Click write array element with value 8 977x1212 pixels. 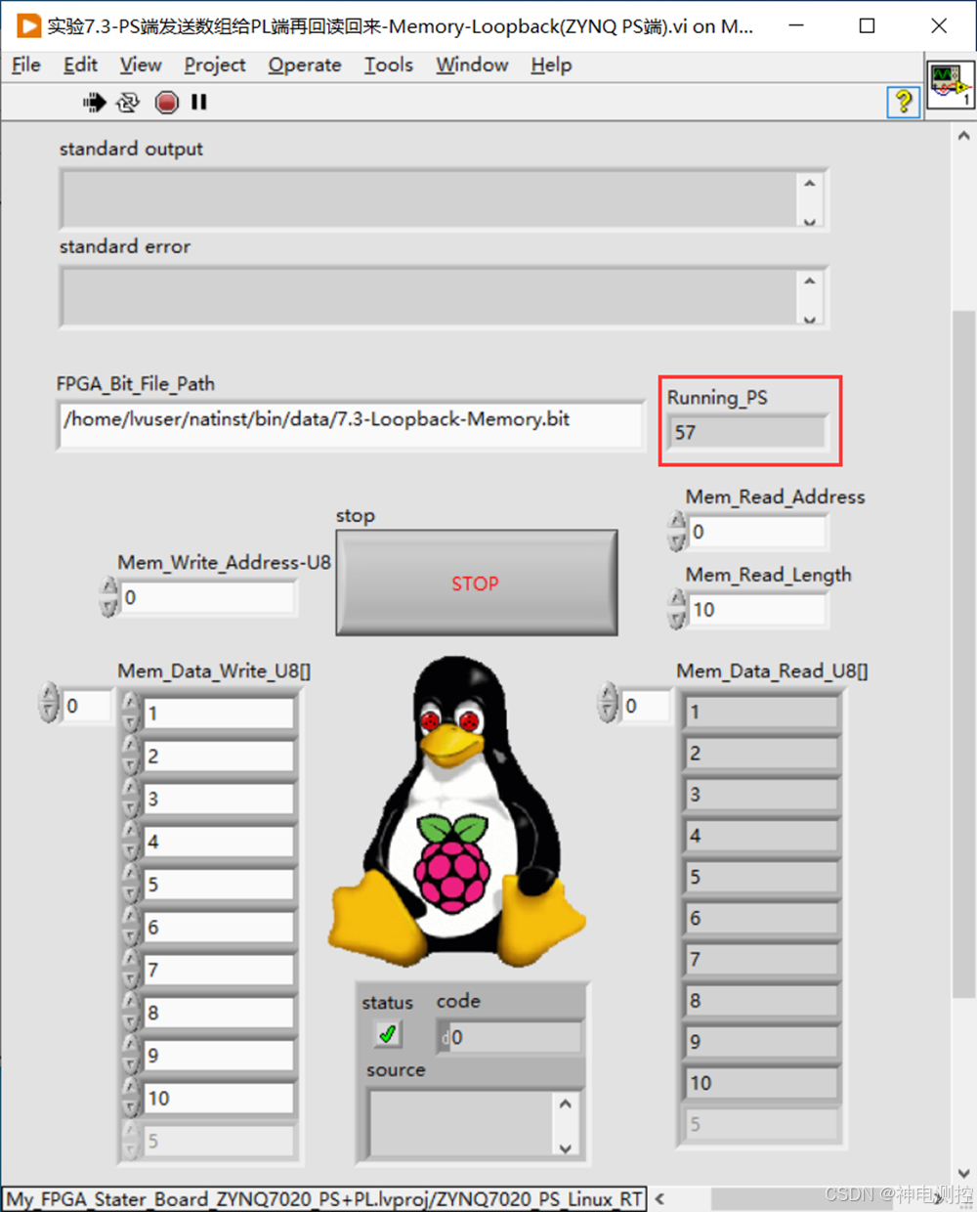(x=219, y=1013)
